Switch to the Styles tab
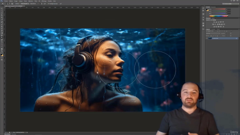This screenshot has height=135, width=240. pos(213,18)
